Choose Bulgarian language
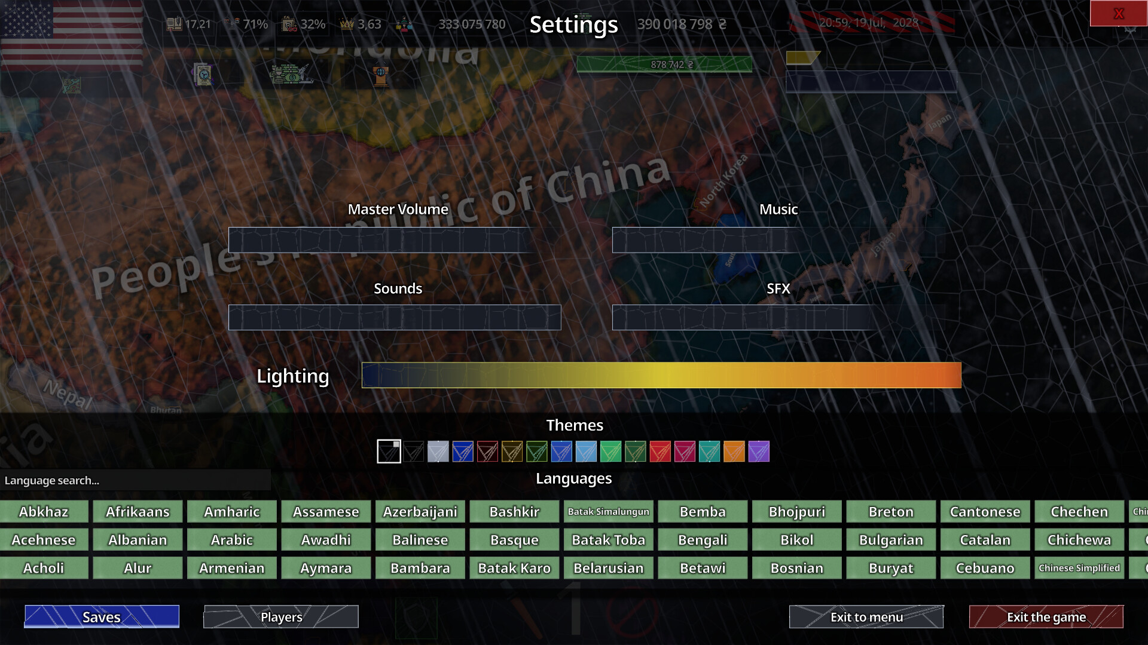Viewport: 1148px width, 645px height. point(891,540)
